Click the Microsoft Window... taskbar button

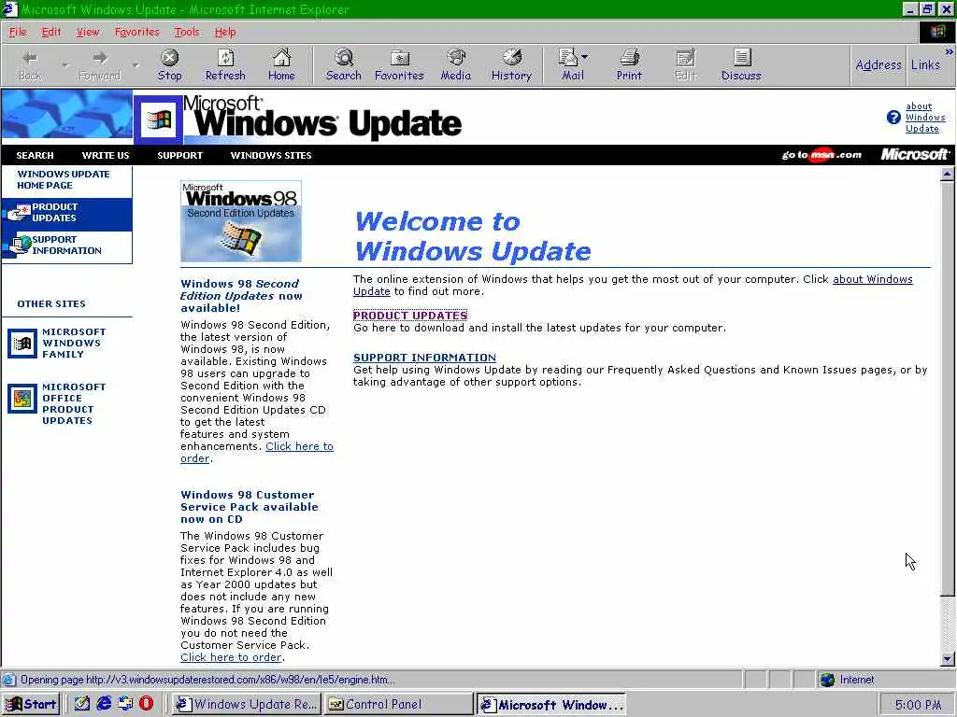551,704
